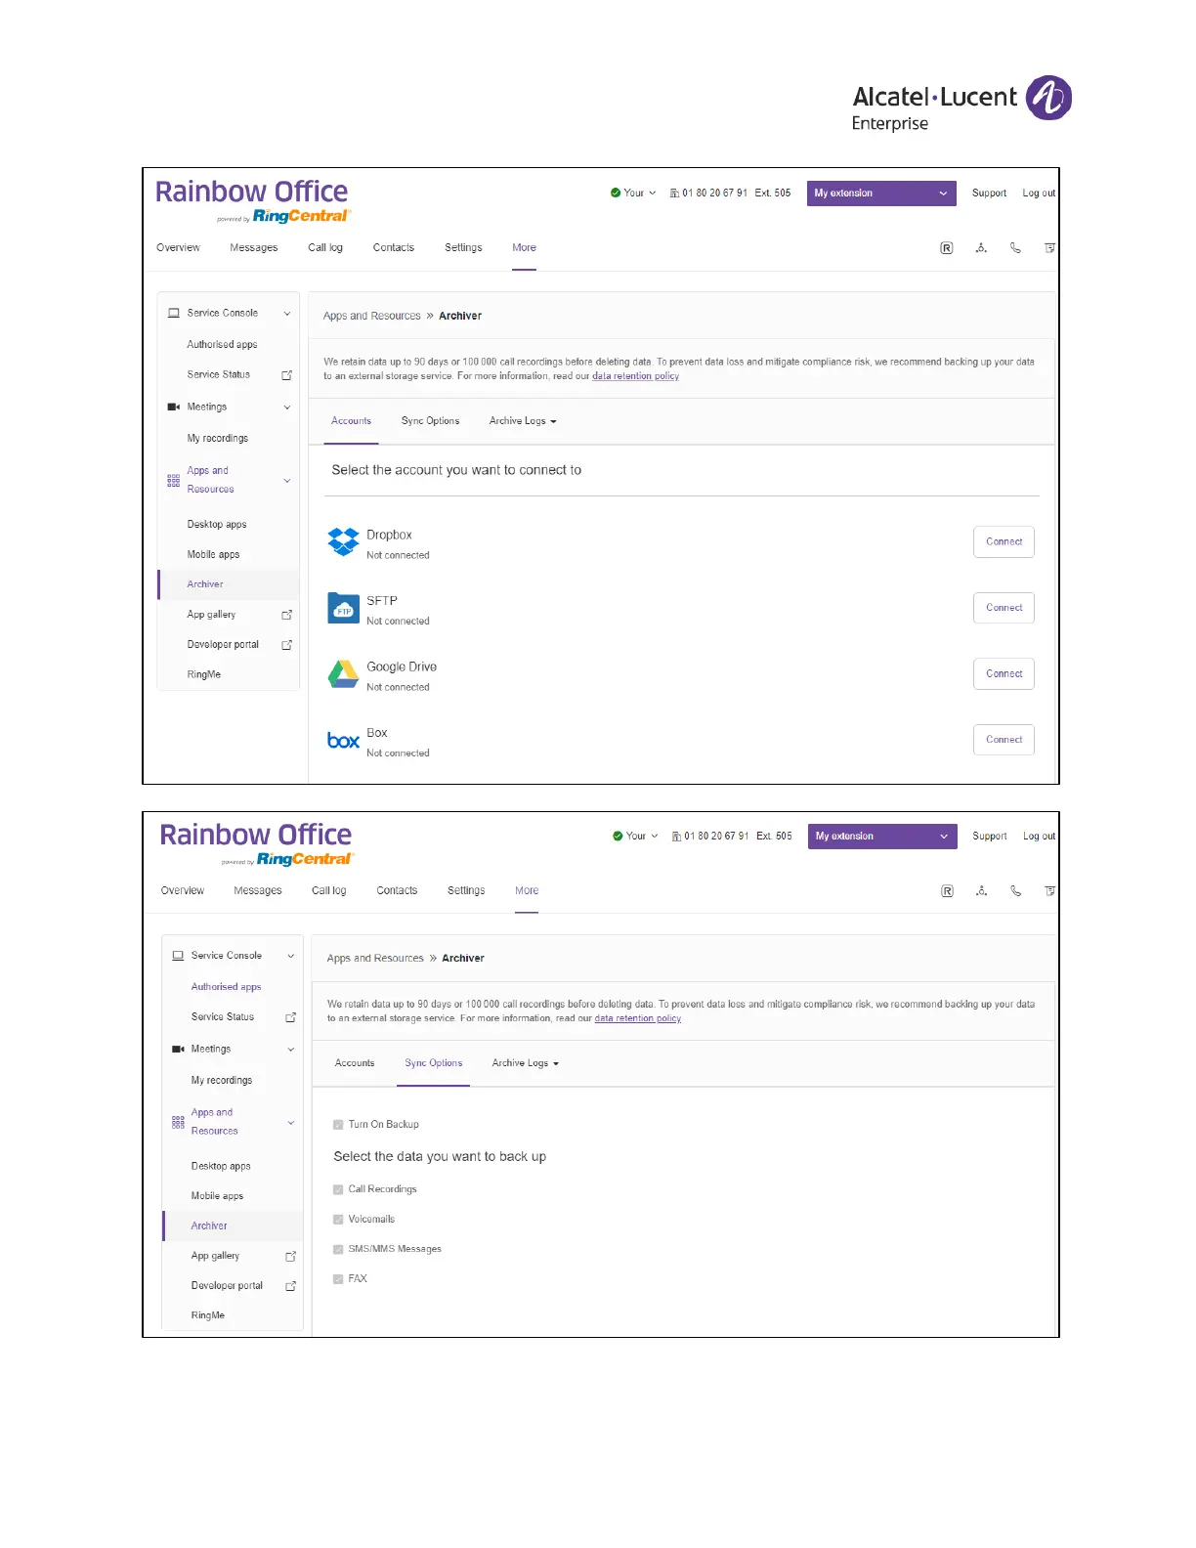Click the Meetings camera icon in the Sync Options view sidebar

(178, 1049)
